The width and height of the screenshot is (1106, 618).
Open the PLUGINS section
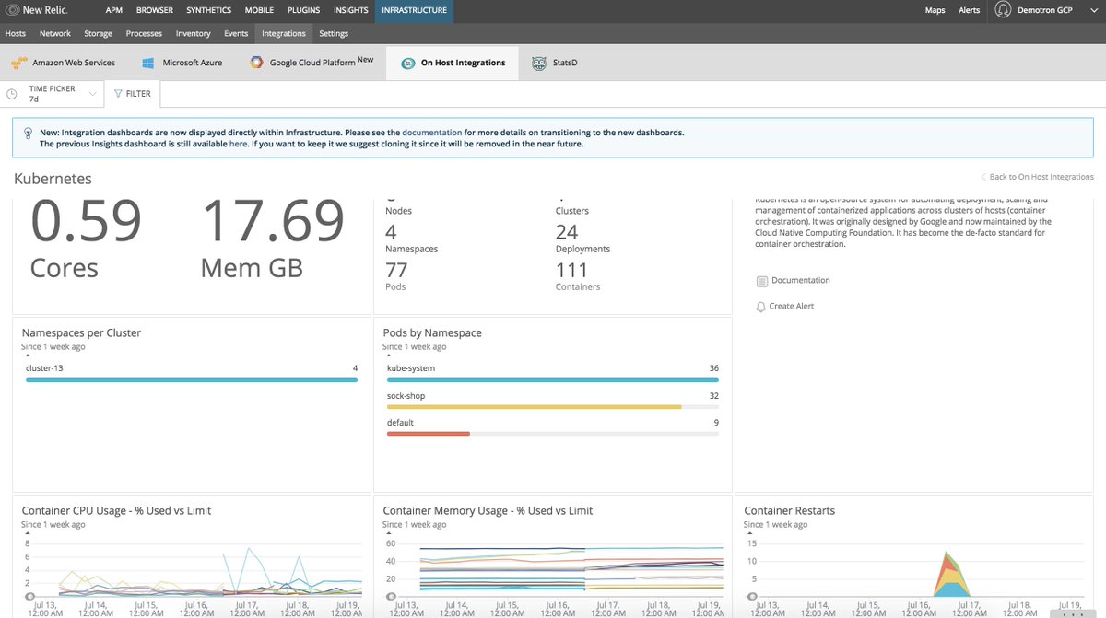(x=304, y=10)
